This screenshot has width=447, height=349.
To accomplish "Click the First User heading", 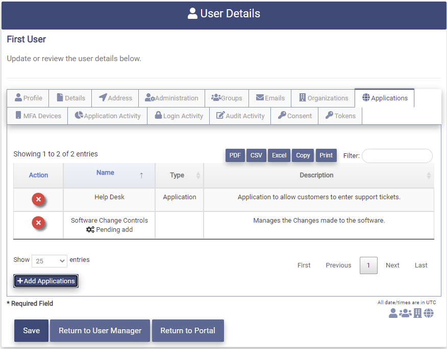I will coord(26,39).
